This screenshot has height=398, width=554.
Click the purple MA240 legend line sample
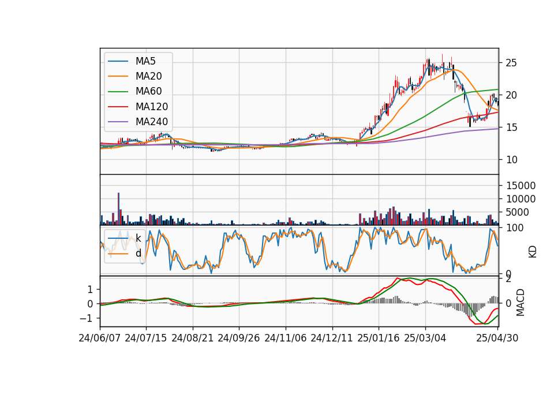118,122
